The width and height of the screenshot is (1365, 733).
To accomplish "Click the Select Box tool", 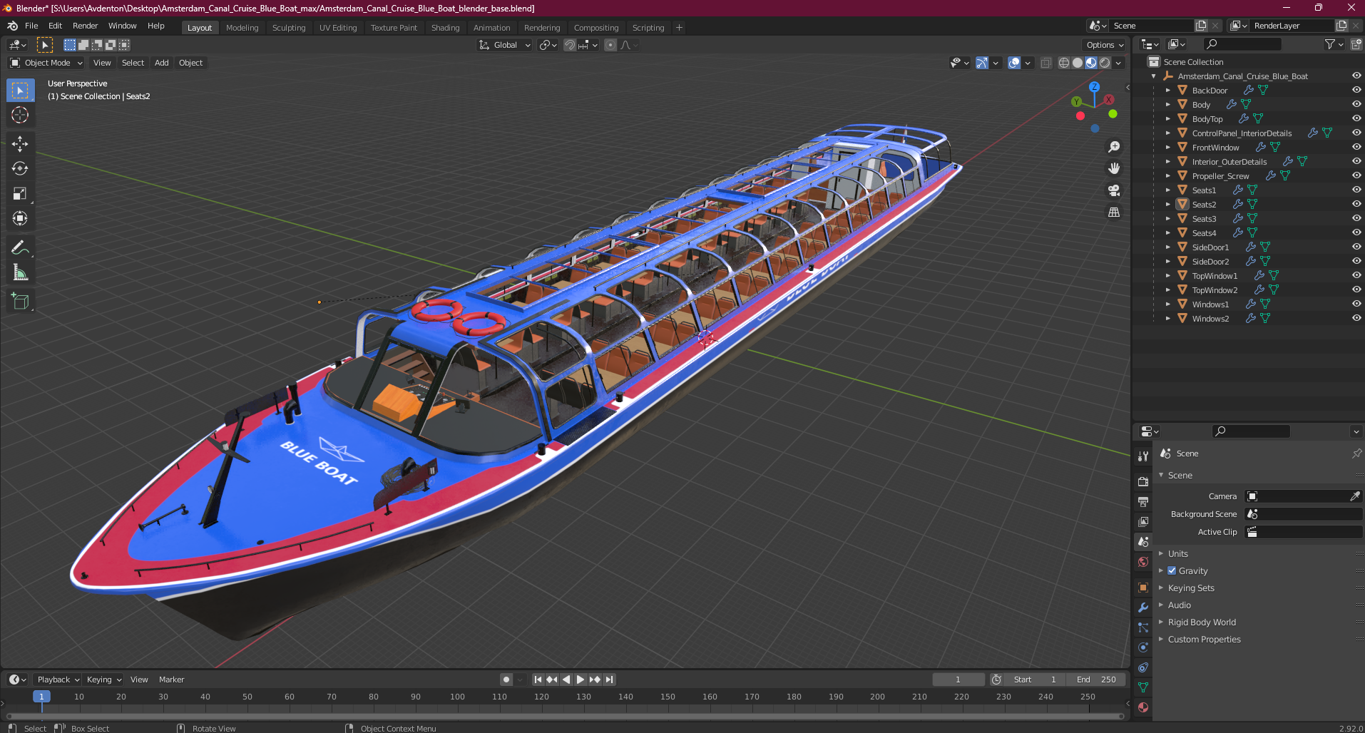I will [20, 90].
